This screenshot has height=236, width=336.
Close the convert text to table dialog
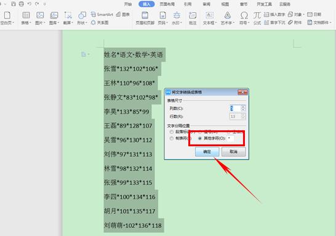(243, 92)
